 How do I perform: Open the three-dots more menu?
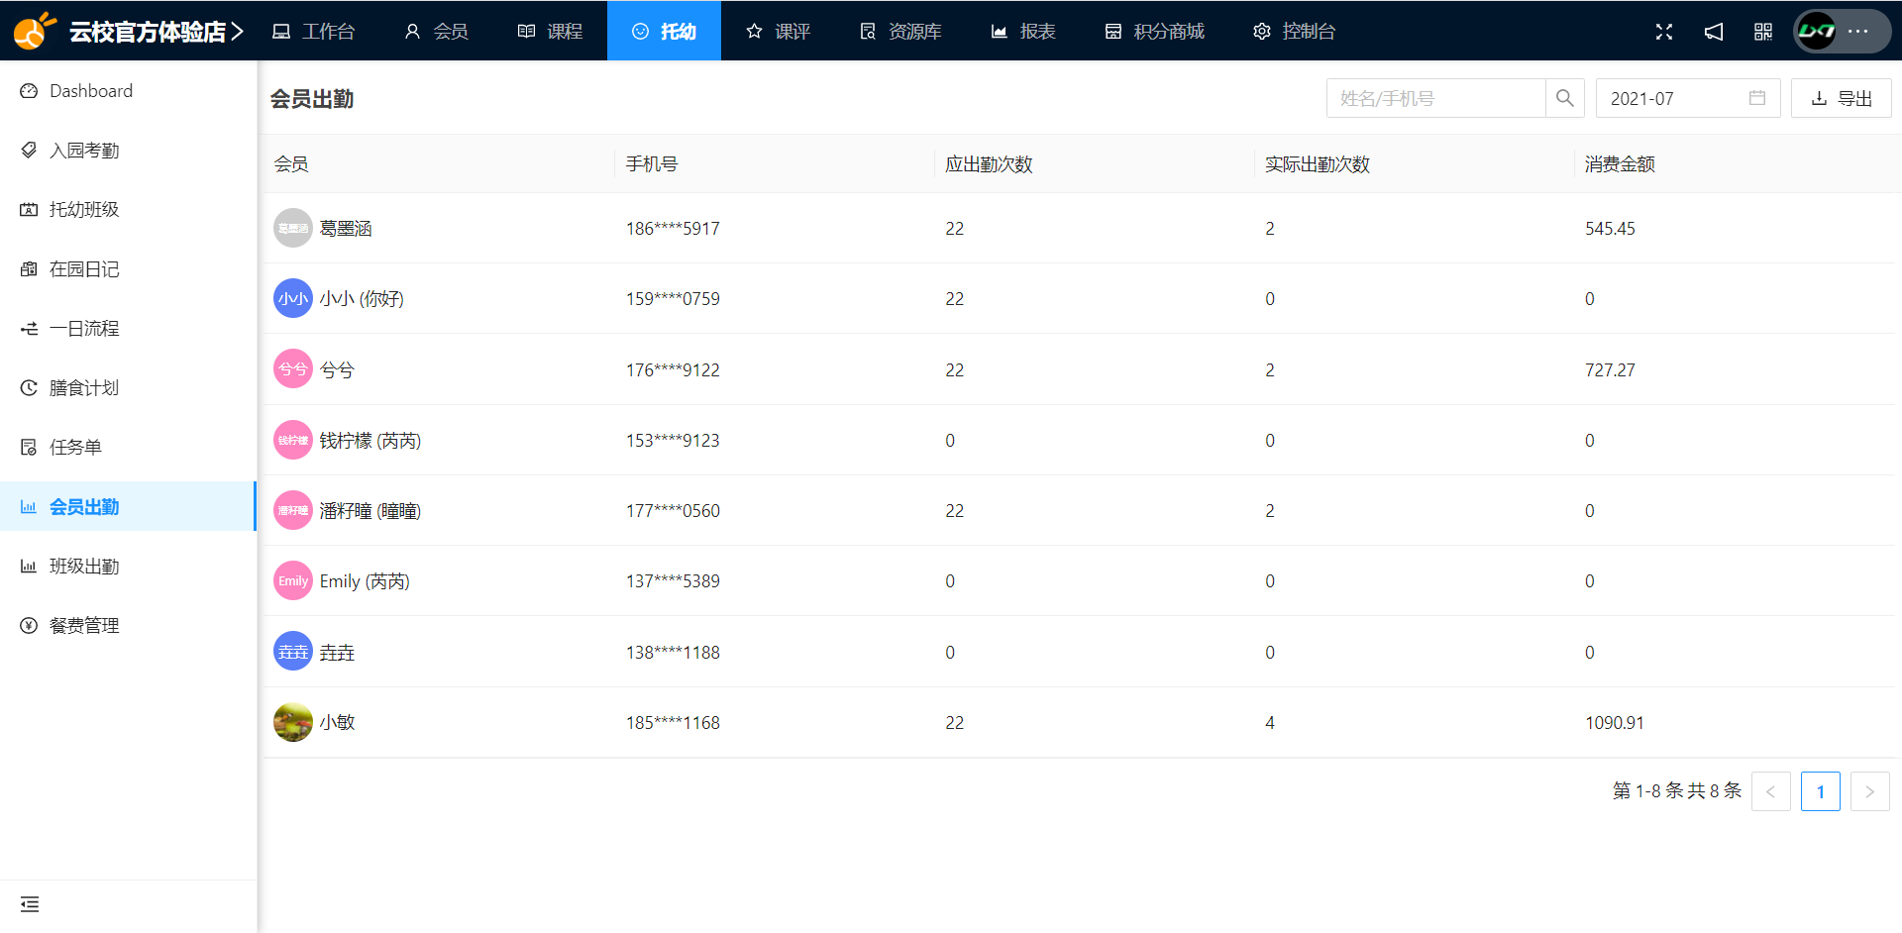[1858, 32]
